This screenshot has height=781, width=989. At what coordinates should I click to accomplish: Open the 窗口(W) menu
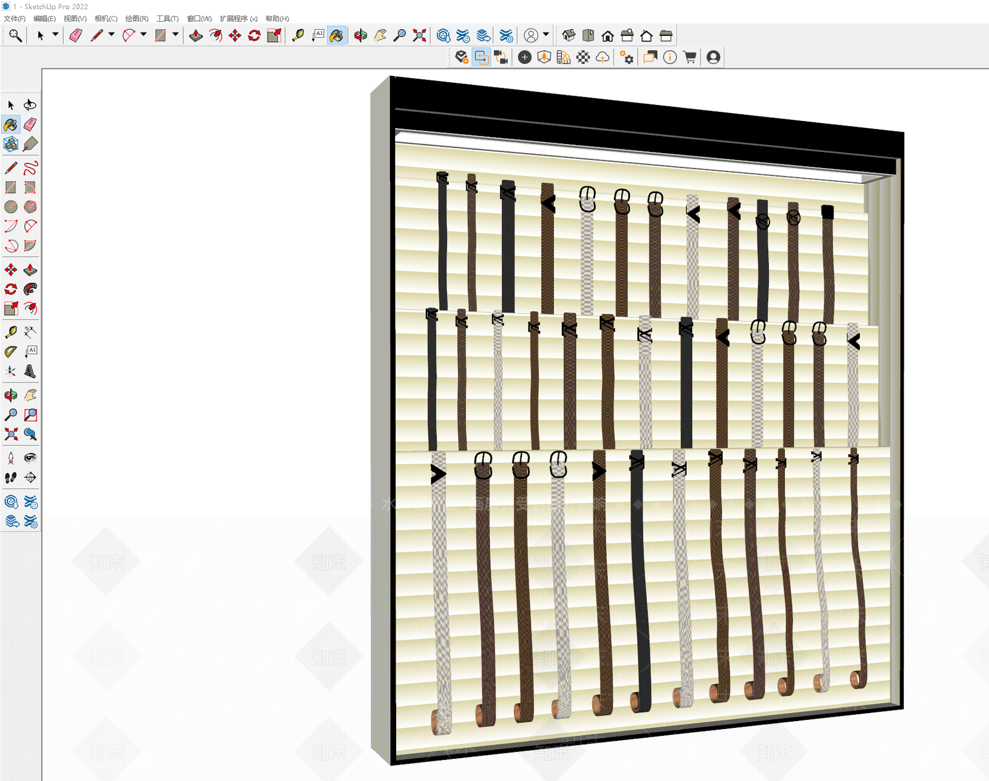[x=199, y=19]
